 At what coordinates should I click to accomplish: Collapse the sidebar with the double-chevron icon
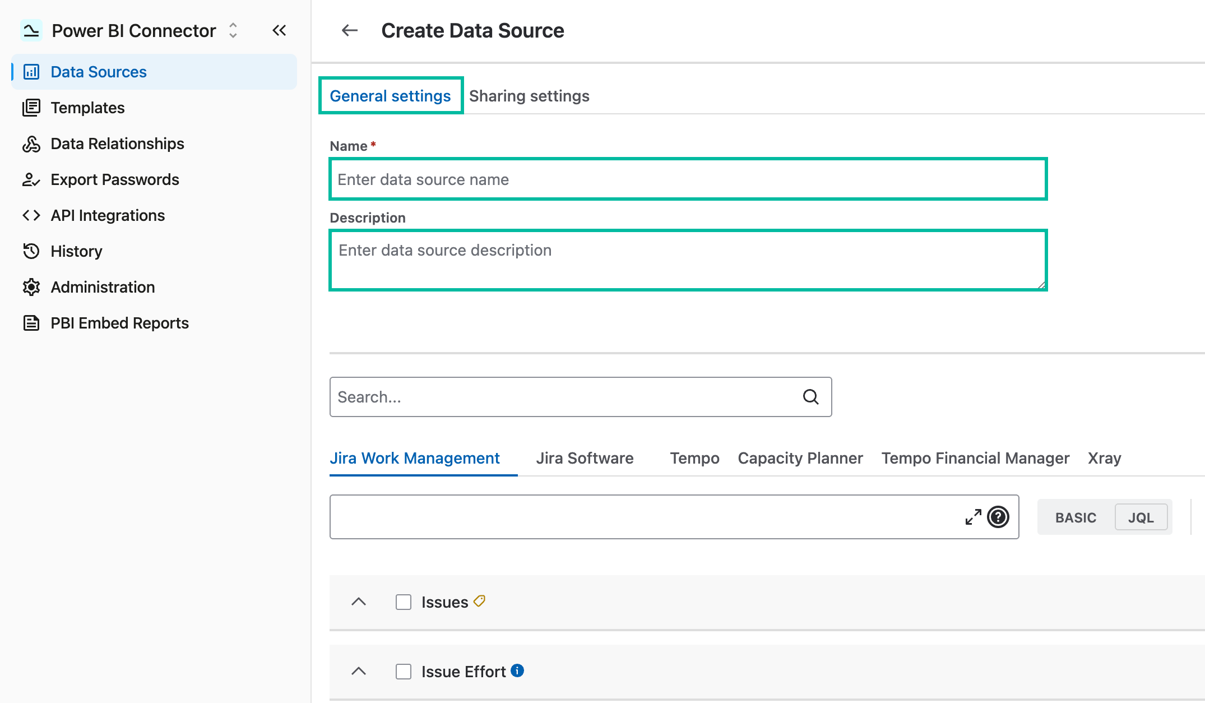[279, 30]
